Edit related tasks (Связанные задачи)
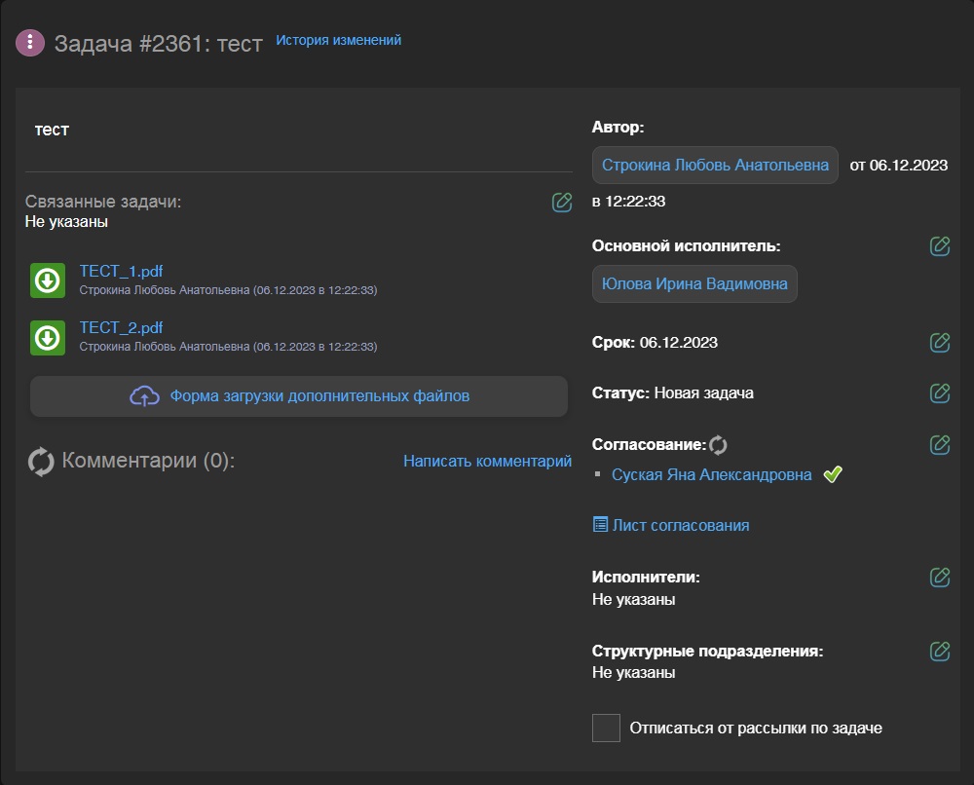This screenshot has height=785, width=974. point(561,203)
